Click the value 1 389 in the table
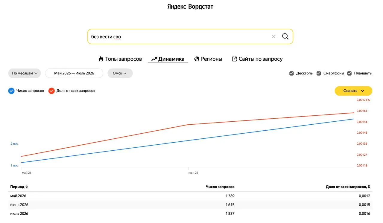The height and width of the screenshot is (223, 383). coord(230,196)
